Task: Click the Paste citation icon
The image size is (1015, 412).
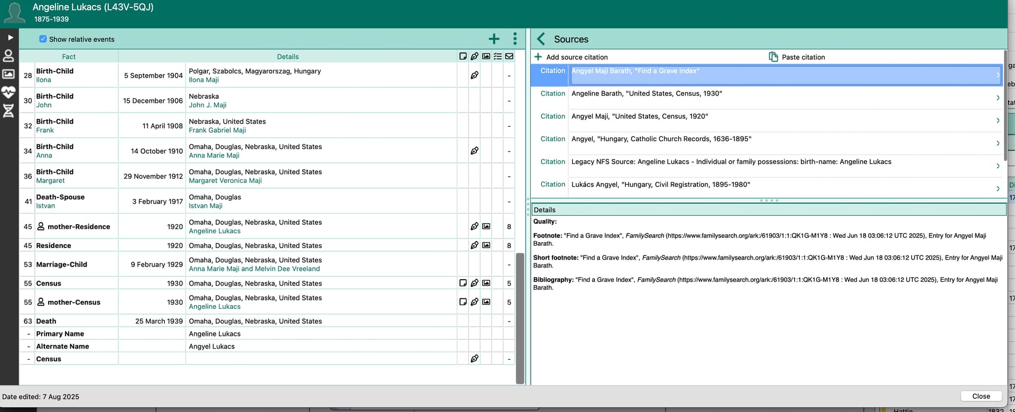Action: coord(773,57)
